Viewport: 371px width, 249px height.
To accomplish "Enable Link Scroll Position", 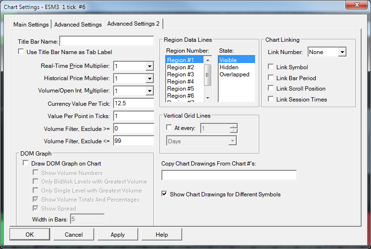I will tap(271, 88).
